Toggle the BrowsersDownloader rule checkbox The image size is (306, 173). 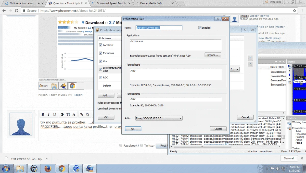101,69
